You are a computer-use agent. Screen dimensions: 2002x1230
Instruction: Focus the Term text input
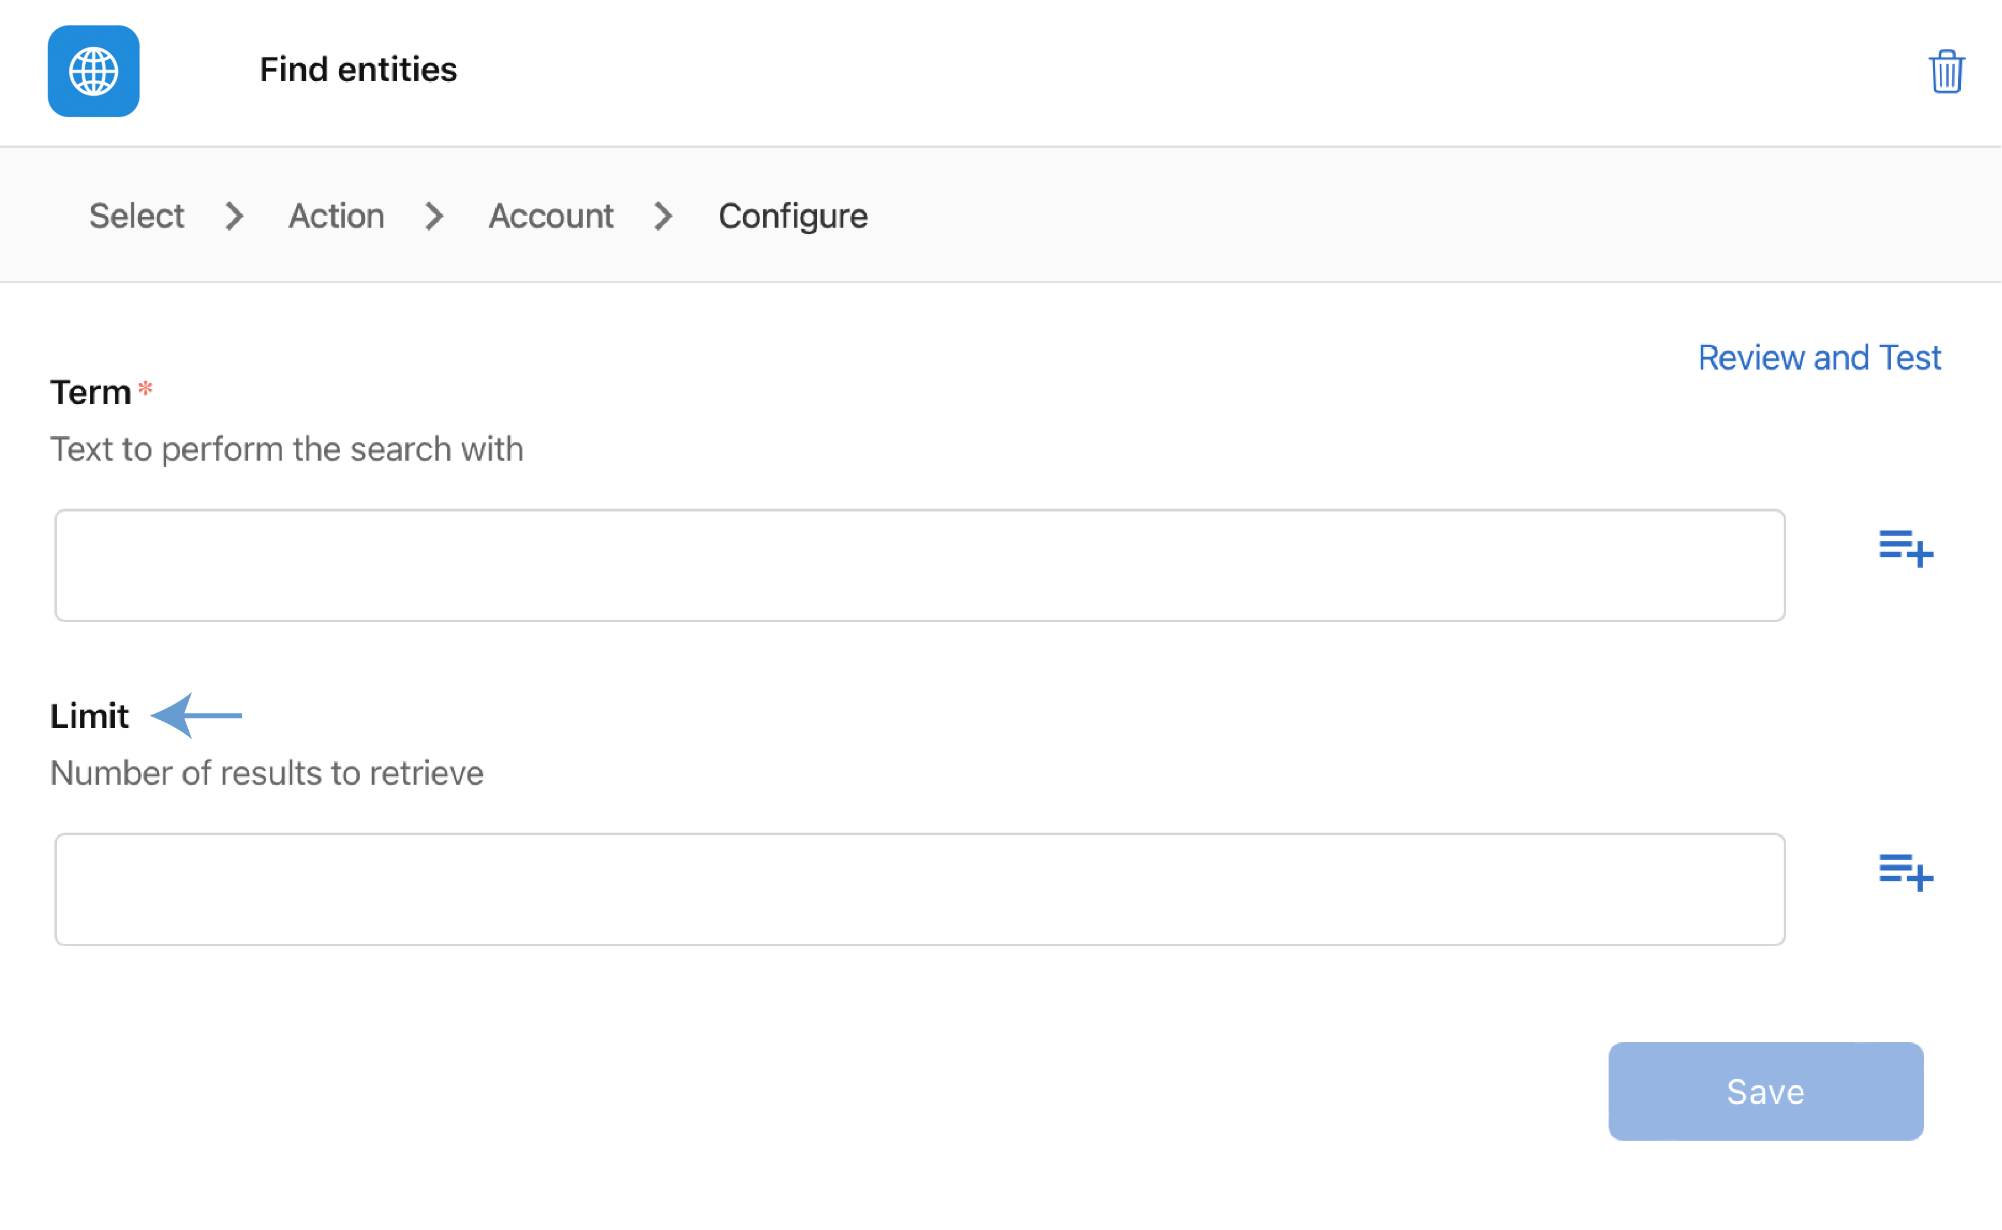[919, 565]
